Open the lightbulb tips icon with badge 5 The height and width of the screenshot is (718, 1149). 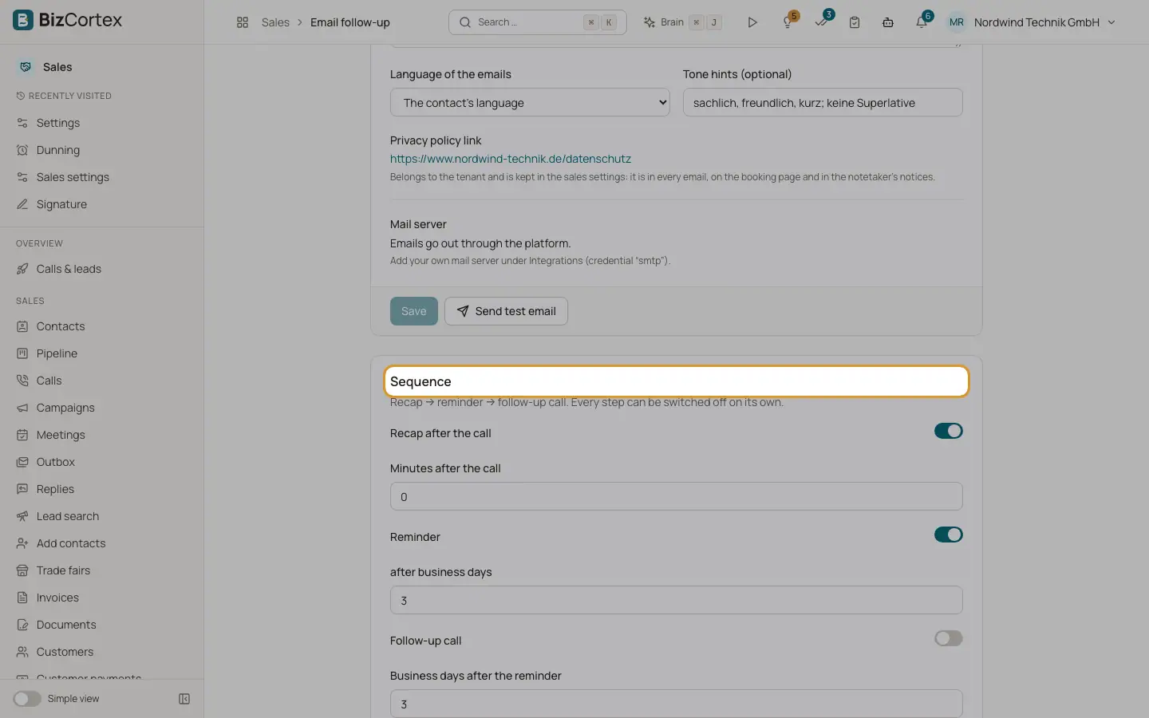tap(788, 22)
